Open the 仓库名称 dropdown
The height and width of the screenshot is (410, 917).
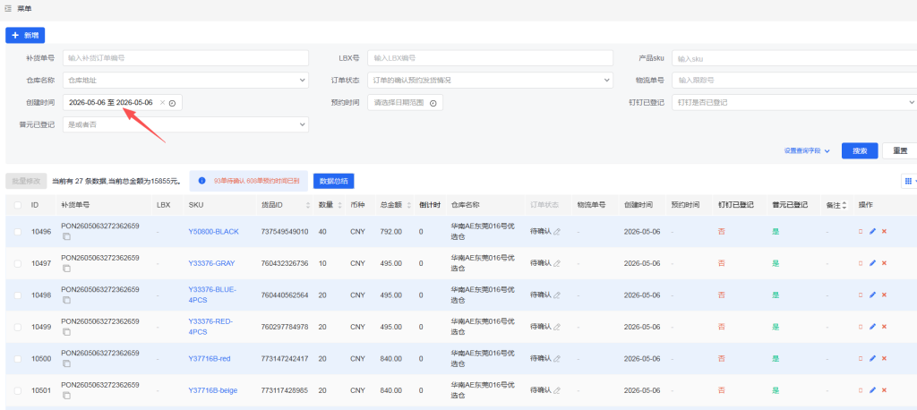(x=185, y=81)
